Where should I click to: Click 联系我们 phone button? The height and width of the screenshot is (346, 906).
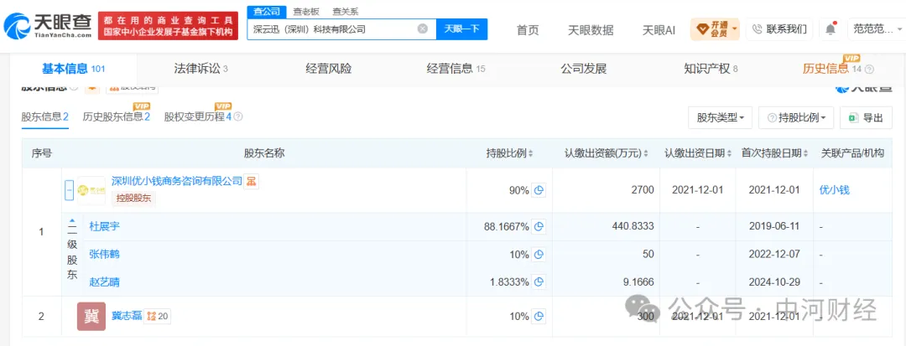pyautogui.click(x=778, y=28)
